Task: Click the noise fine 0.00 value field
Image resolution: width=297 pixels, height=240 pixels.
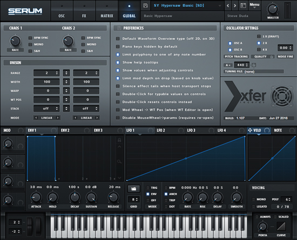Action: (286, 48)
